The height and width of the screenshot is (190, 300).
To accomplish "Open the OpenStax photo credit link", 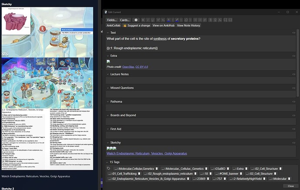I will (x=128, y=67).
